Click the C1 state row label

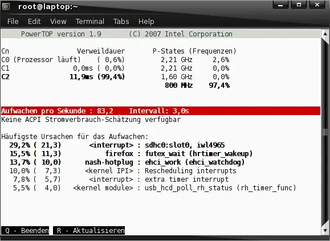(x=5, y=68)
